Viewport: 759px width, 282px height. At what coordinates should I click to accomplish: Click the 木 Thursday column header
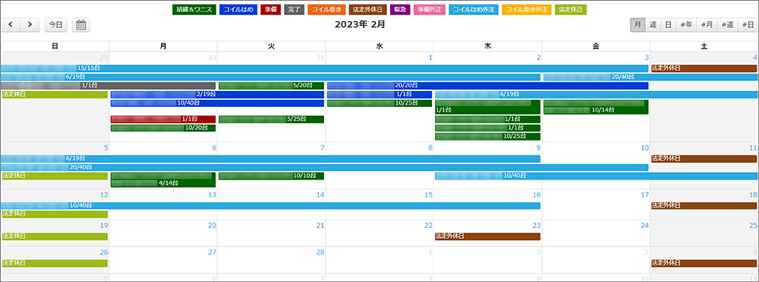[x=487, y=46]
